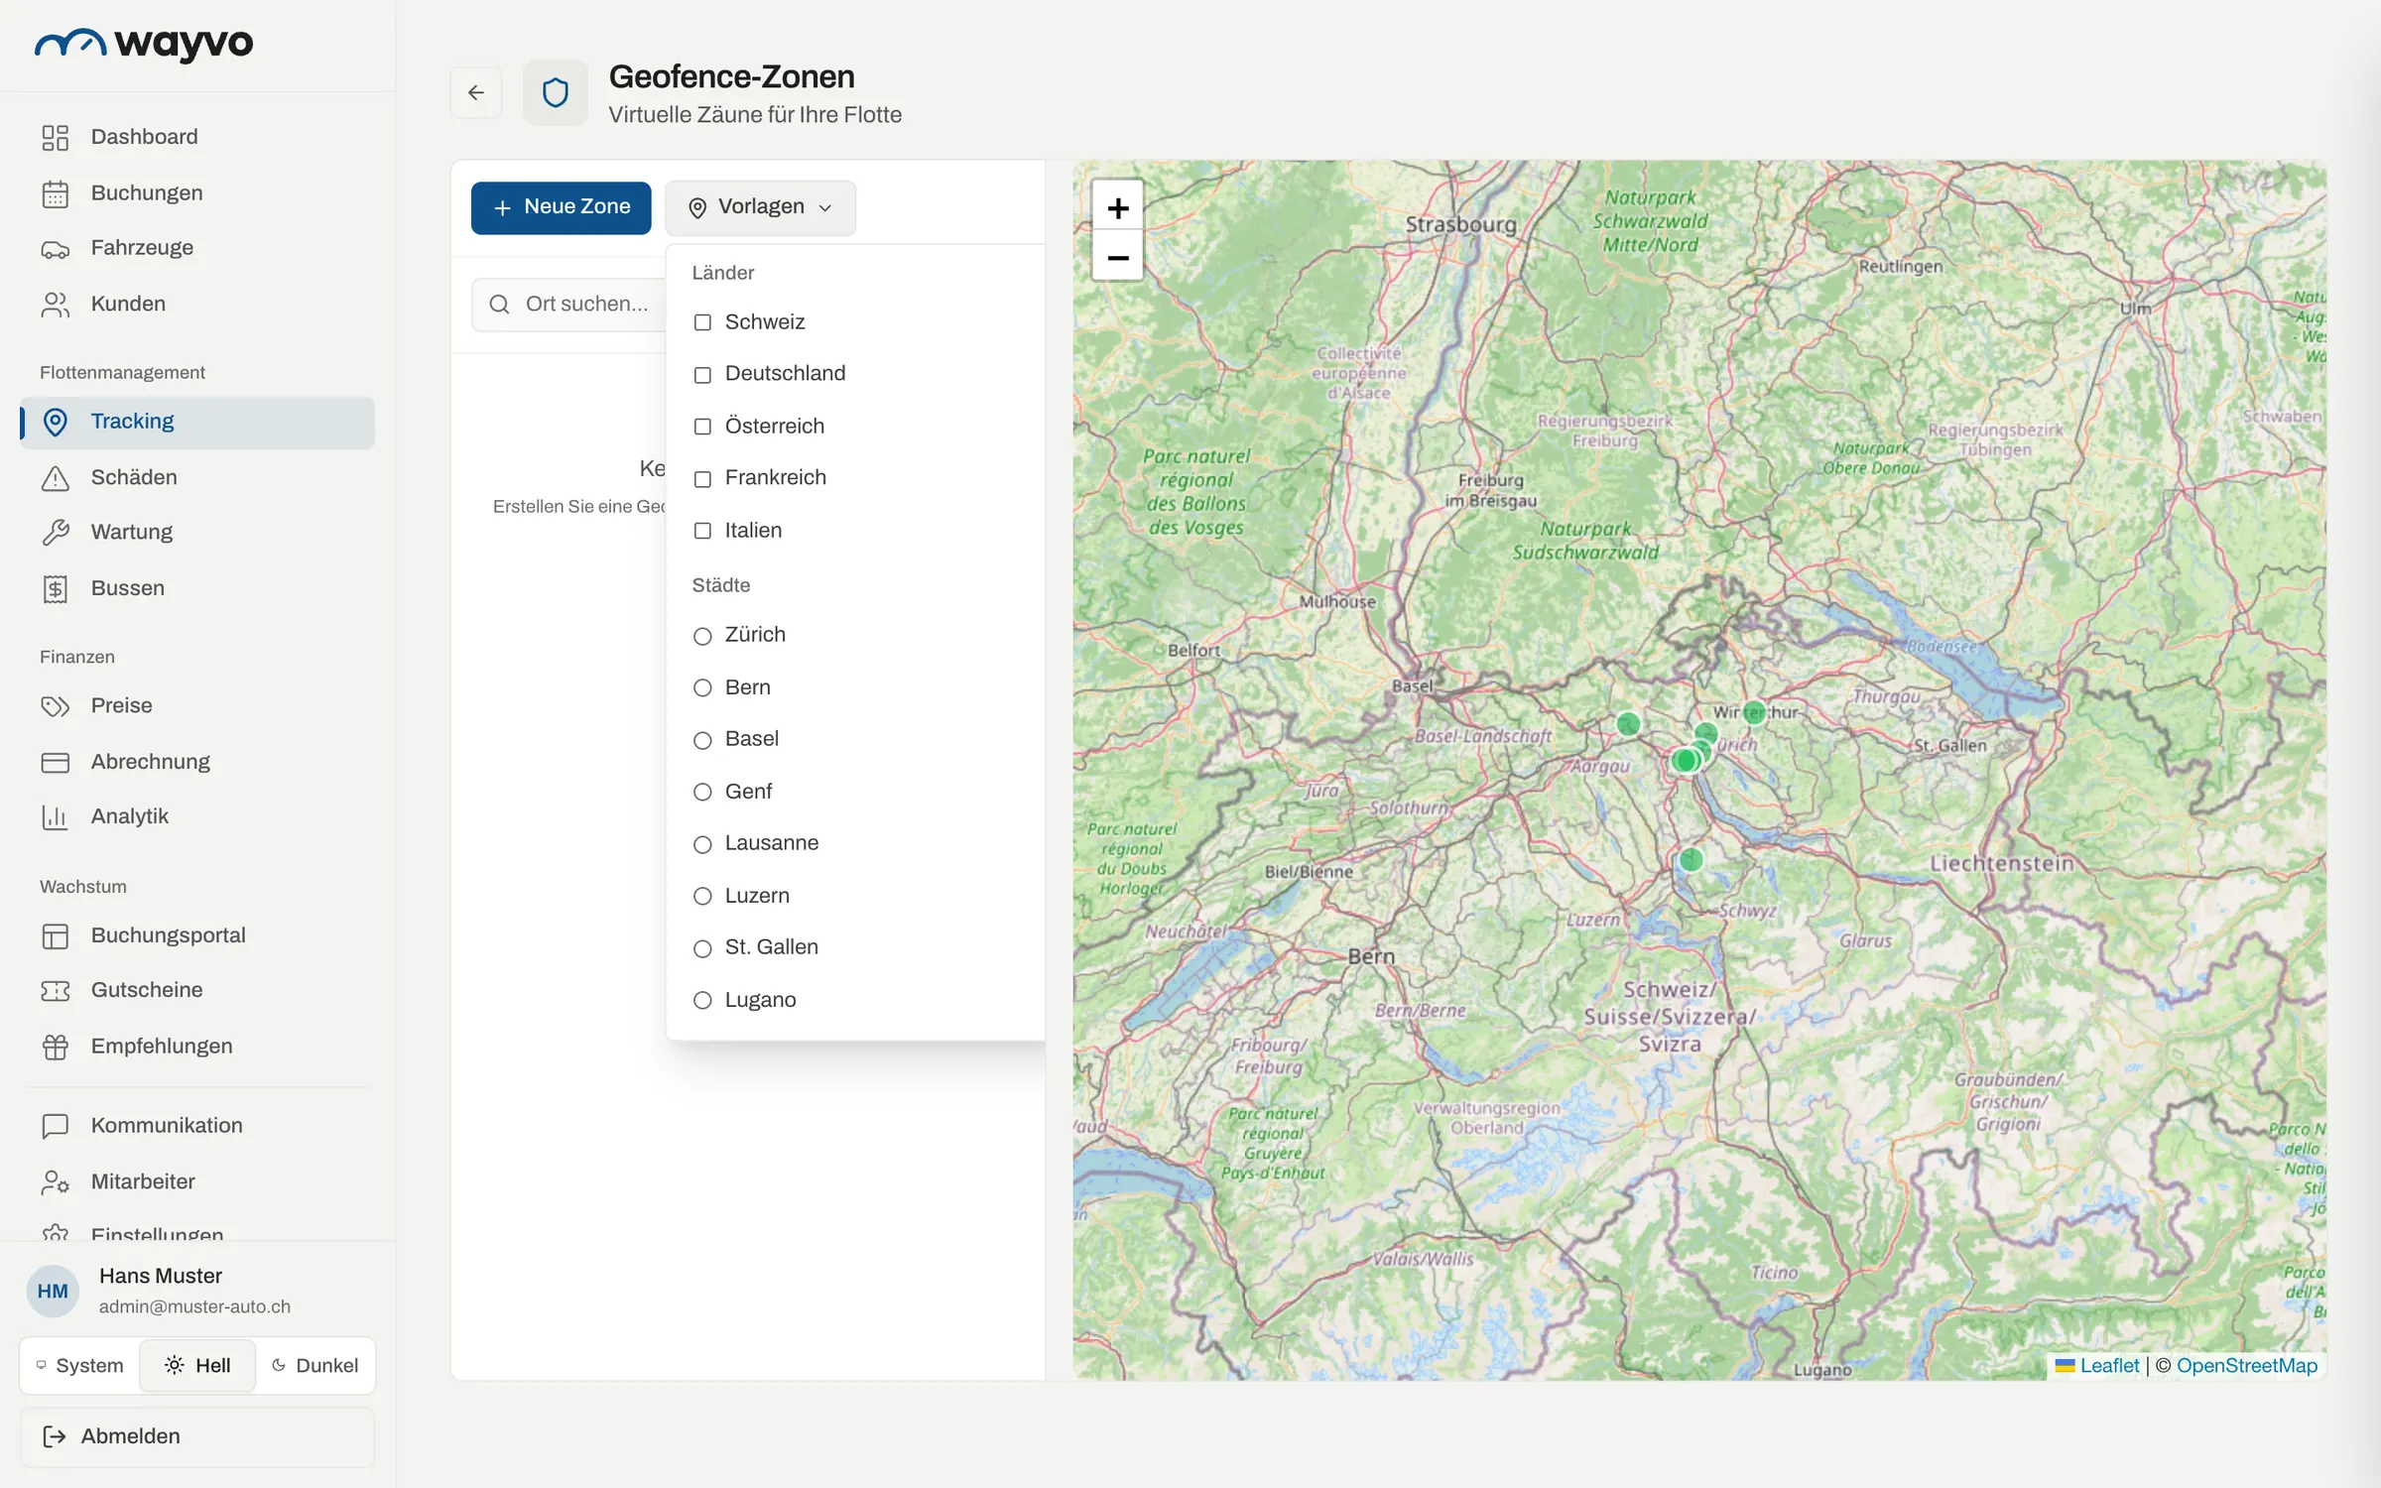Check the Schweiz country checkbox
This screenshot has width=2381, height=1488.
pyautogui.click(x=702, y=322)
